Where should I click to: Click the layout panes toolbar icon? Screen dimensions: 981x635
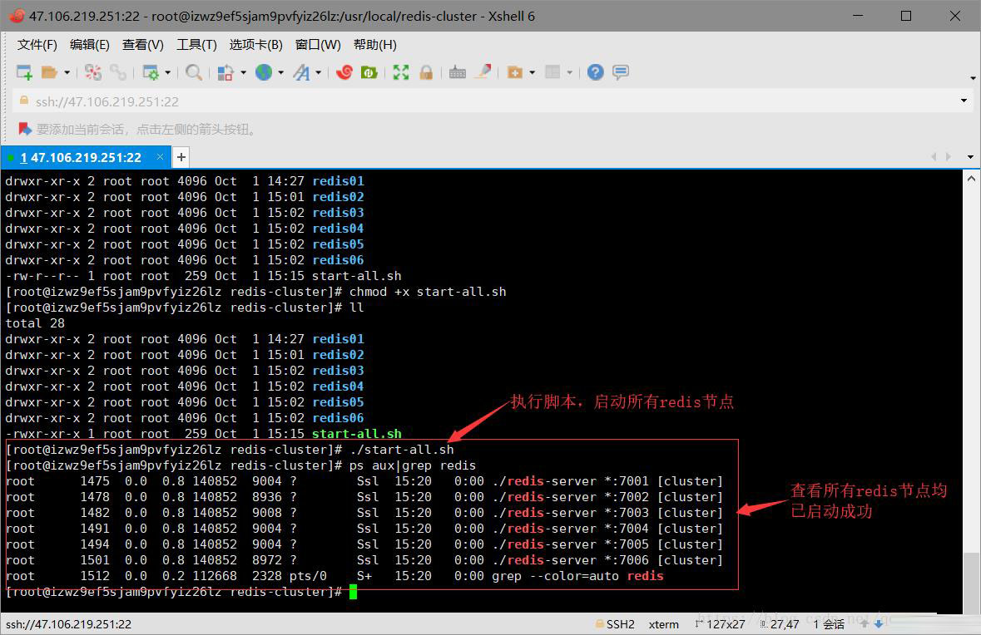pos(552,72)
